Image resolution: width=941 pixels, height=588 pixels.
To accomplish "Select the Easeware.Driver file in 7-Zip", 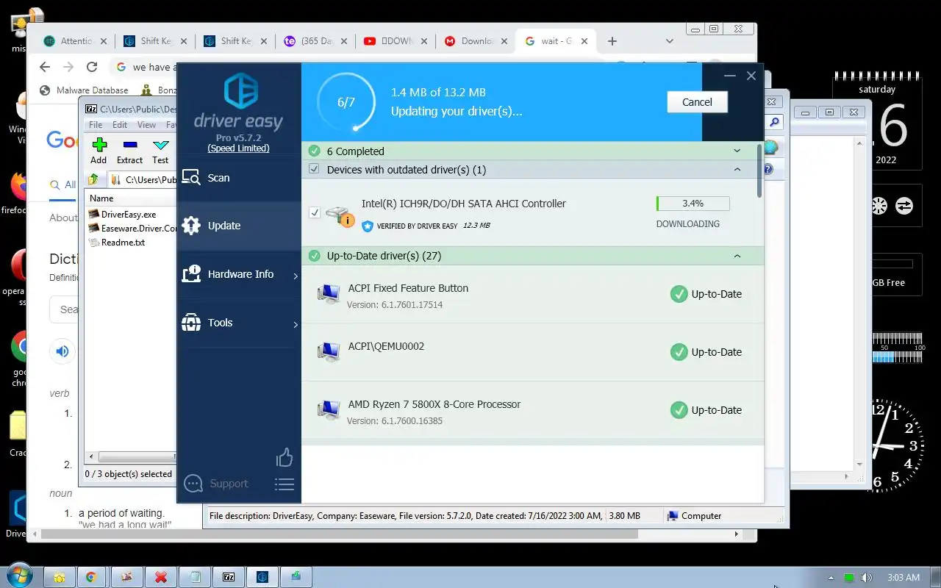I will tap(132, 229).
